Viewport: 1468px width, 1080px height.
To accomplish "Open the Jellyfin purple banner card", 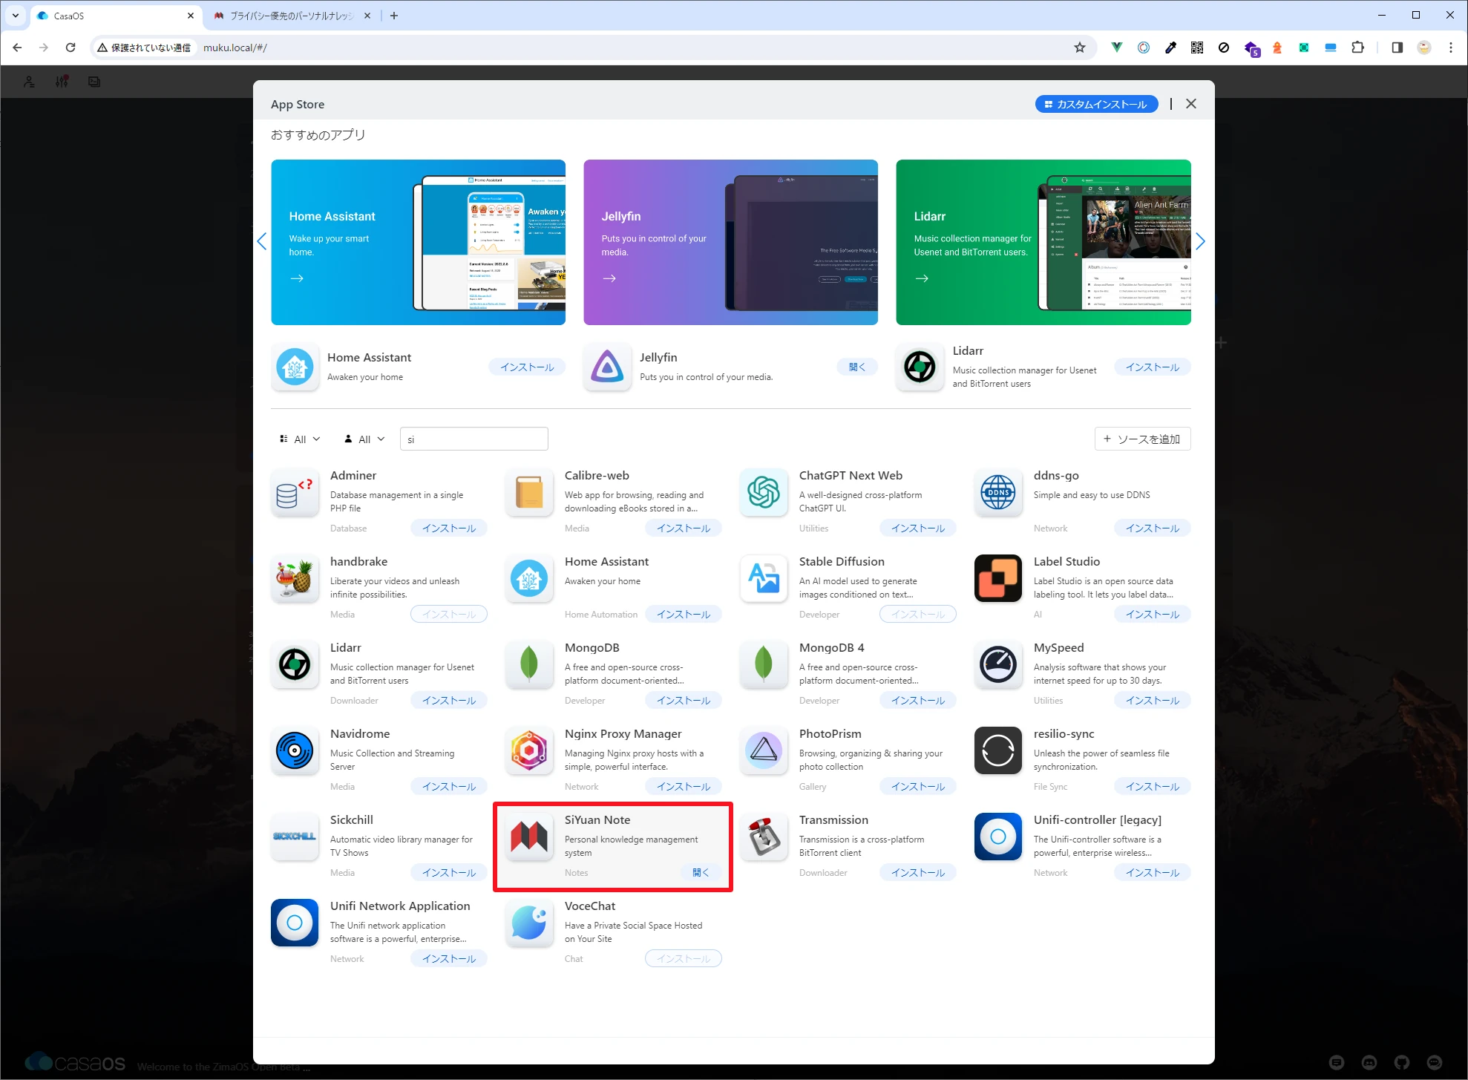I will point(730,243).
